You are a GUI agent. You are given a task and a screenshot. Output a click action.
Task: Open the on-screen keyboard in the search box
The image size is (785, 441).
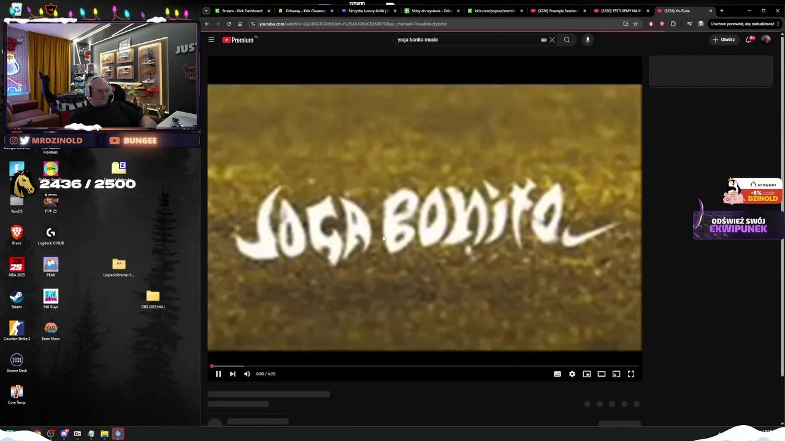click(543, 40)
